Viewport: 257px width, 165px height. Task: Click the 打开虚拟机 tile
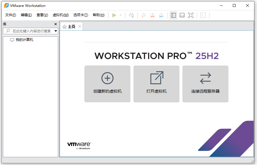(156, 84)
